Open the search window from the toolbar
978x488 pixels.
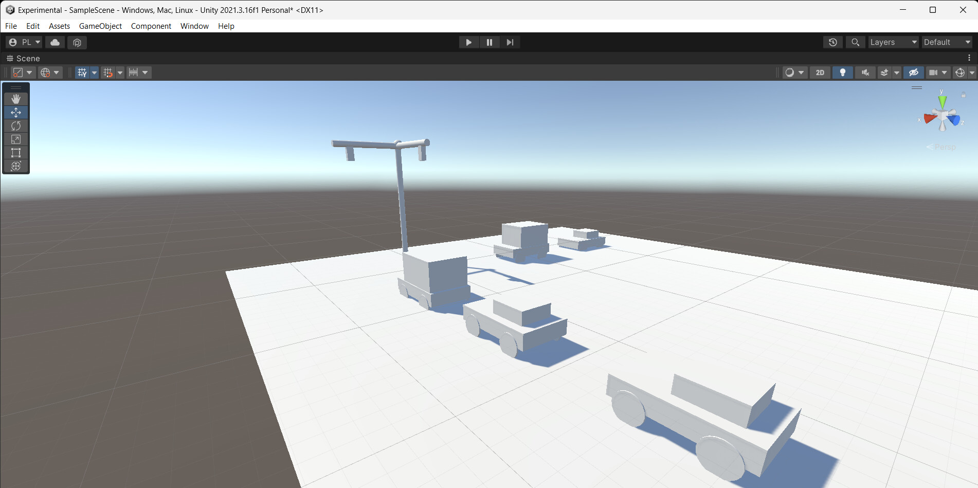pos(855,42)
